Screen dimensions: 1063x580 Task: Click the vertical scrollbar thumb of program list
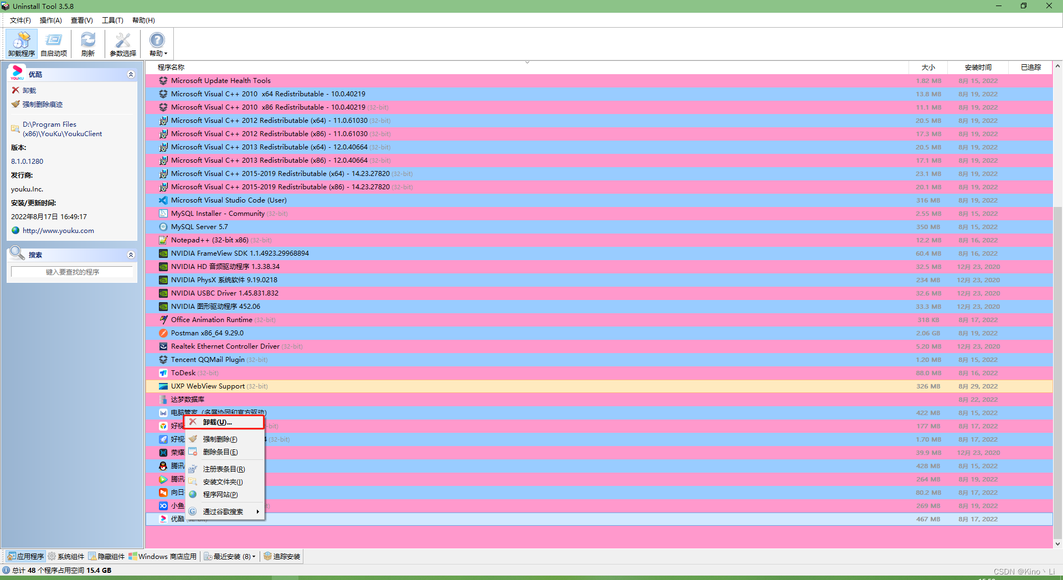(1057, 372)
